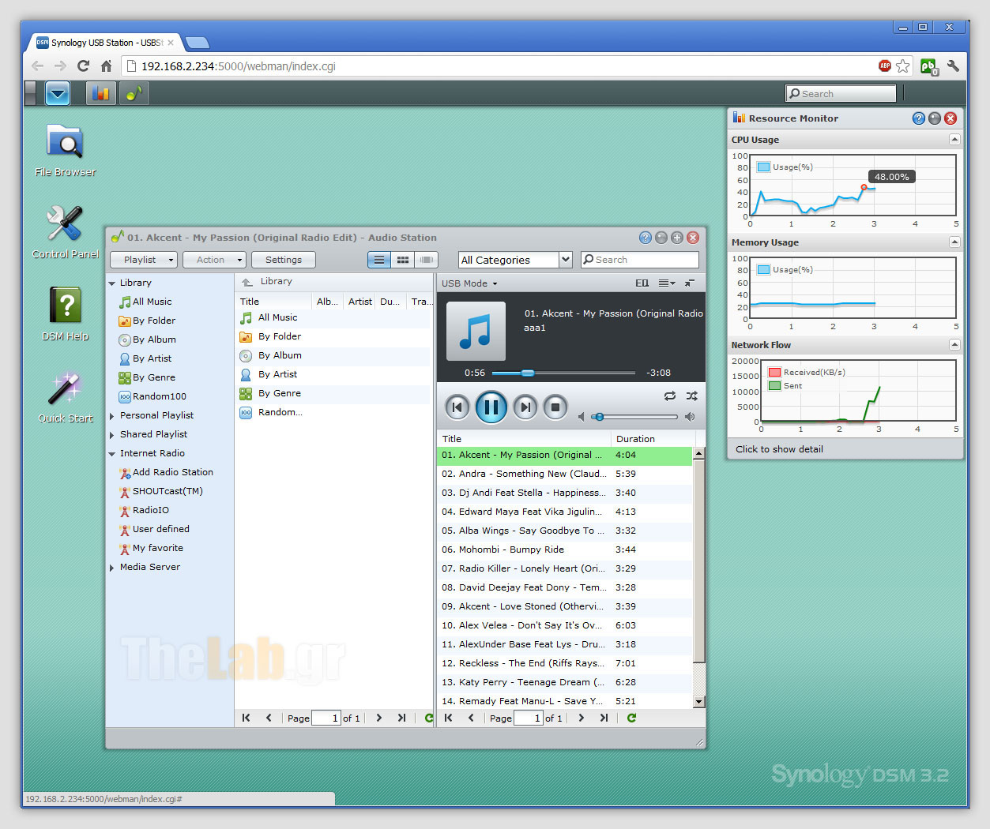Viewport: 990px width, 829px height.
Task: Refresh the Library file list
Action: click(429, 718)
